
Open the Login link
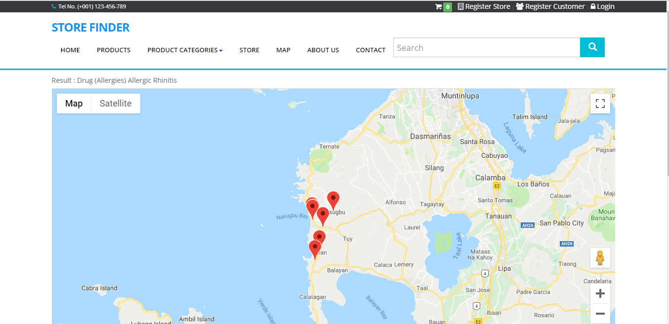pos(603,6)
